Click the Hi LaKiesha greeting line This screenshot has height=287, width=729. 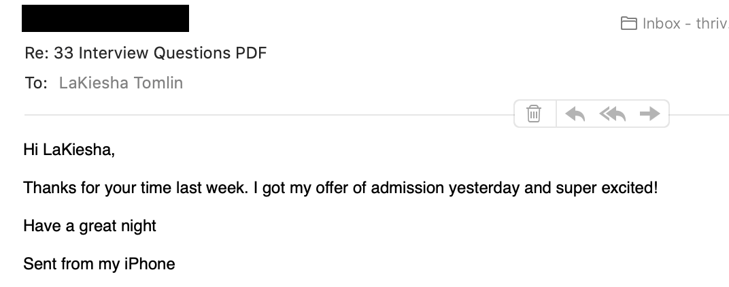point(69,150)
